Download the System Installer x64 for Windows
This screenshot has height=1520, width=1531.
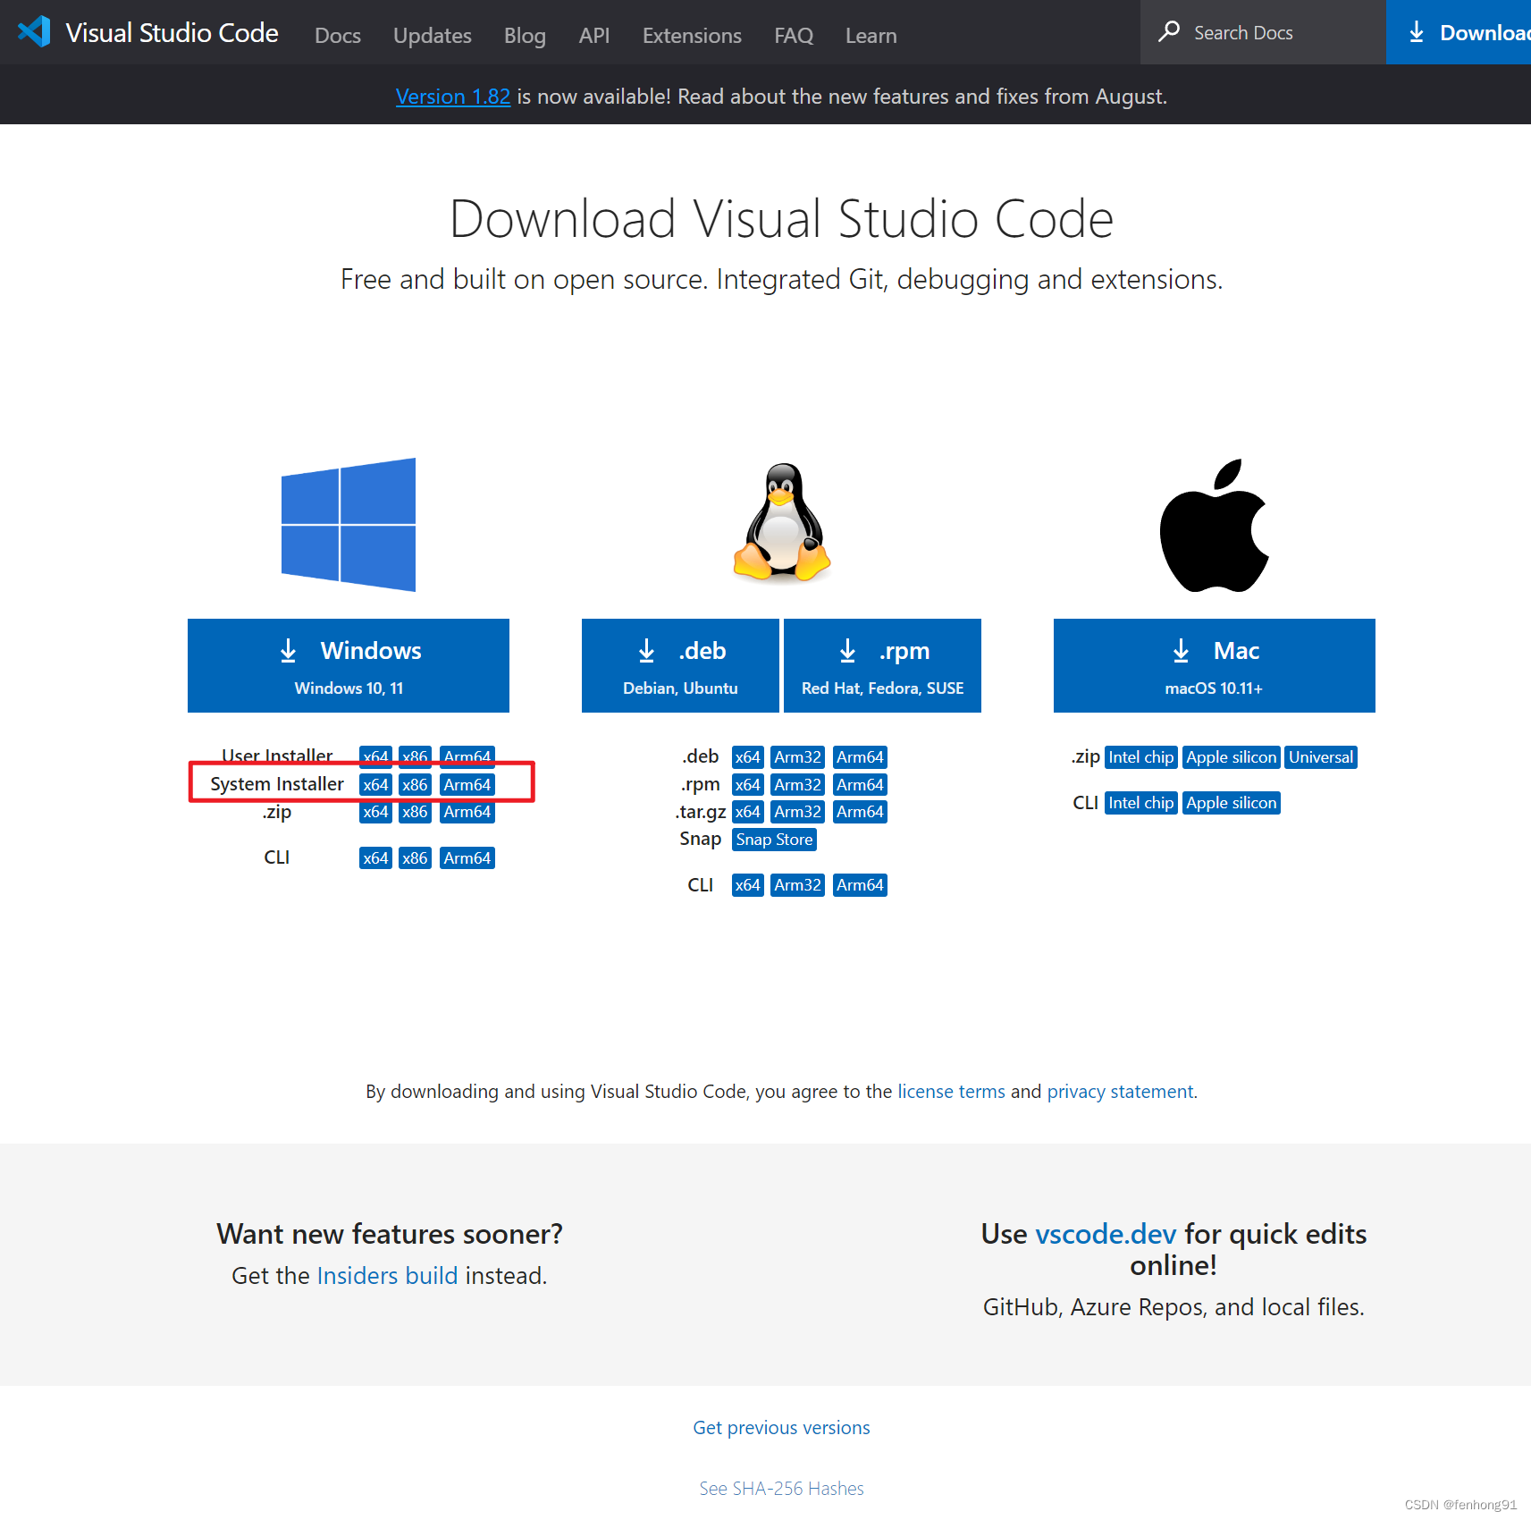(x=374, y=784)
